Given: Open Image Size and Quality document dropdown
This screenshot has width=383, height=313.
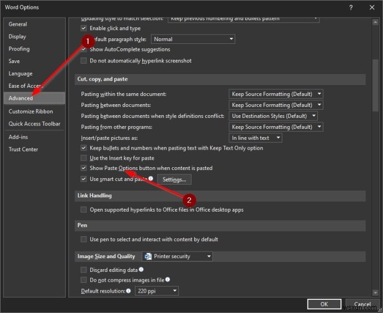Looking at the screenshot, I should click(177, 256).
